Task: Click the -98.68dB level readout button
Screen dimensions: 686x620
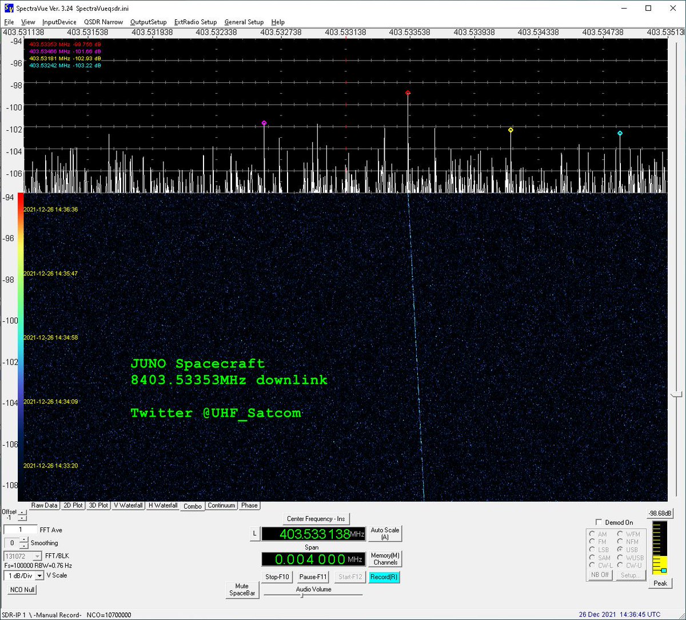Action: click(x=660, y=513)
